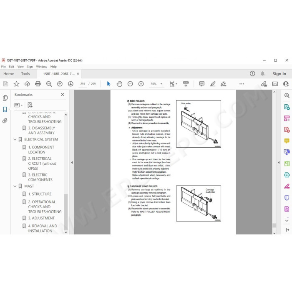Open Protect shield tool in right pane

[x=287, y=197]
